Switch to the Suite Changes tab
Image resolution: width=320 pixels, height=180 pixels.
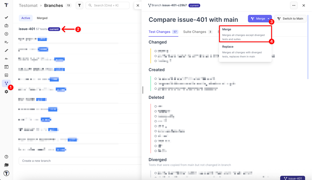pos(194,32)
